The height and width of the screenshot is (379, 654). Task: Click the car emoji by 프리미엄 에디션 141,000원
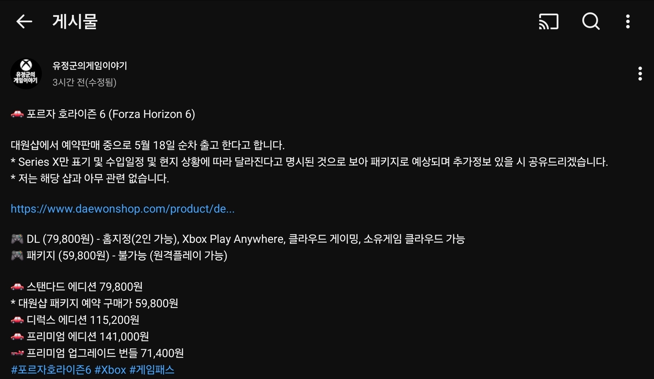click(x=17, y=336)
